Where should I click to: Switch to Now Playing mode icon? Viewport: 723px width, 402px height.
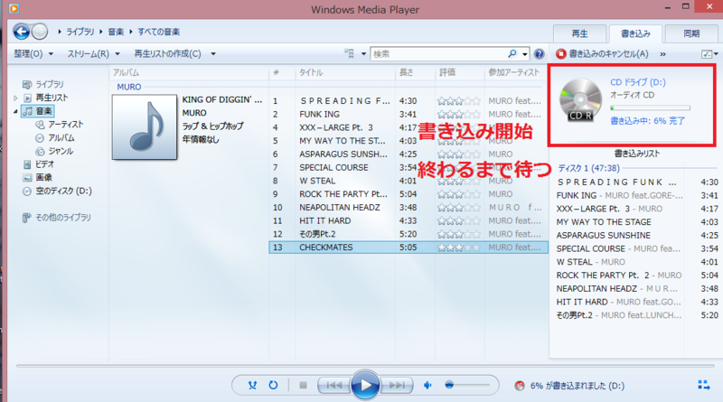(704, 385)
